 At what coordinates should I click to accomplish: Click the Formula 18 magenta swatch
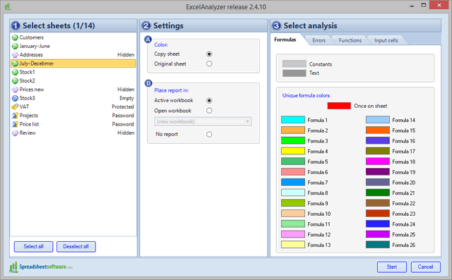378,161
